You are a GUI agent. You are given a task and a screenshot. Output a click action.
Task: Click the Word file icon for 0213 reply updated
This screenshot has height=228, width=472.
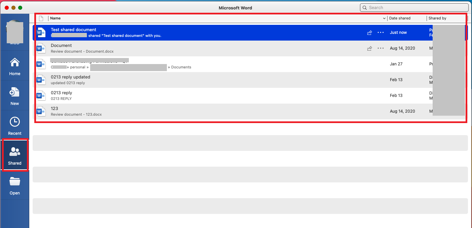point(41,80)
